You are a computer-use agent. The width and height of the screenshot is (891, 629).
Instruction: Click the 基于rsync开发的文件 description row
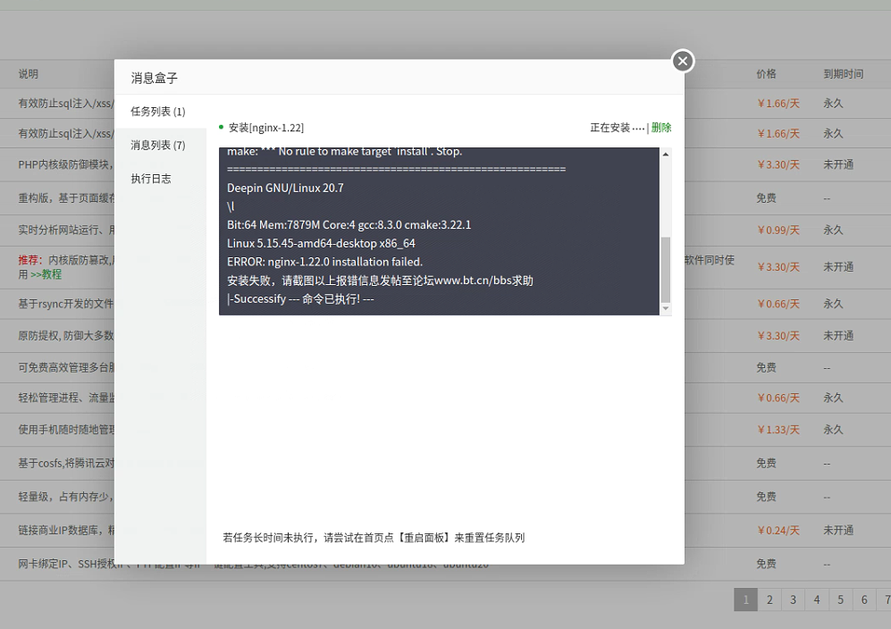pos(66,304)
